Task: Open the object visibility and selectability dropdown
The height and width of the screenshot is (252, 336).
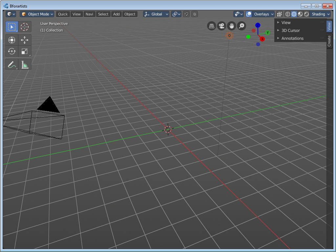Action: coord(239,14)
